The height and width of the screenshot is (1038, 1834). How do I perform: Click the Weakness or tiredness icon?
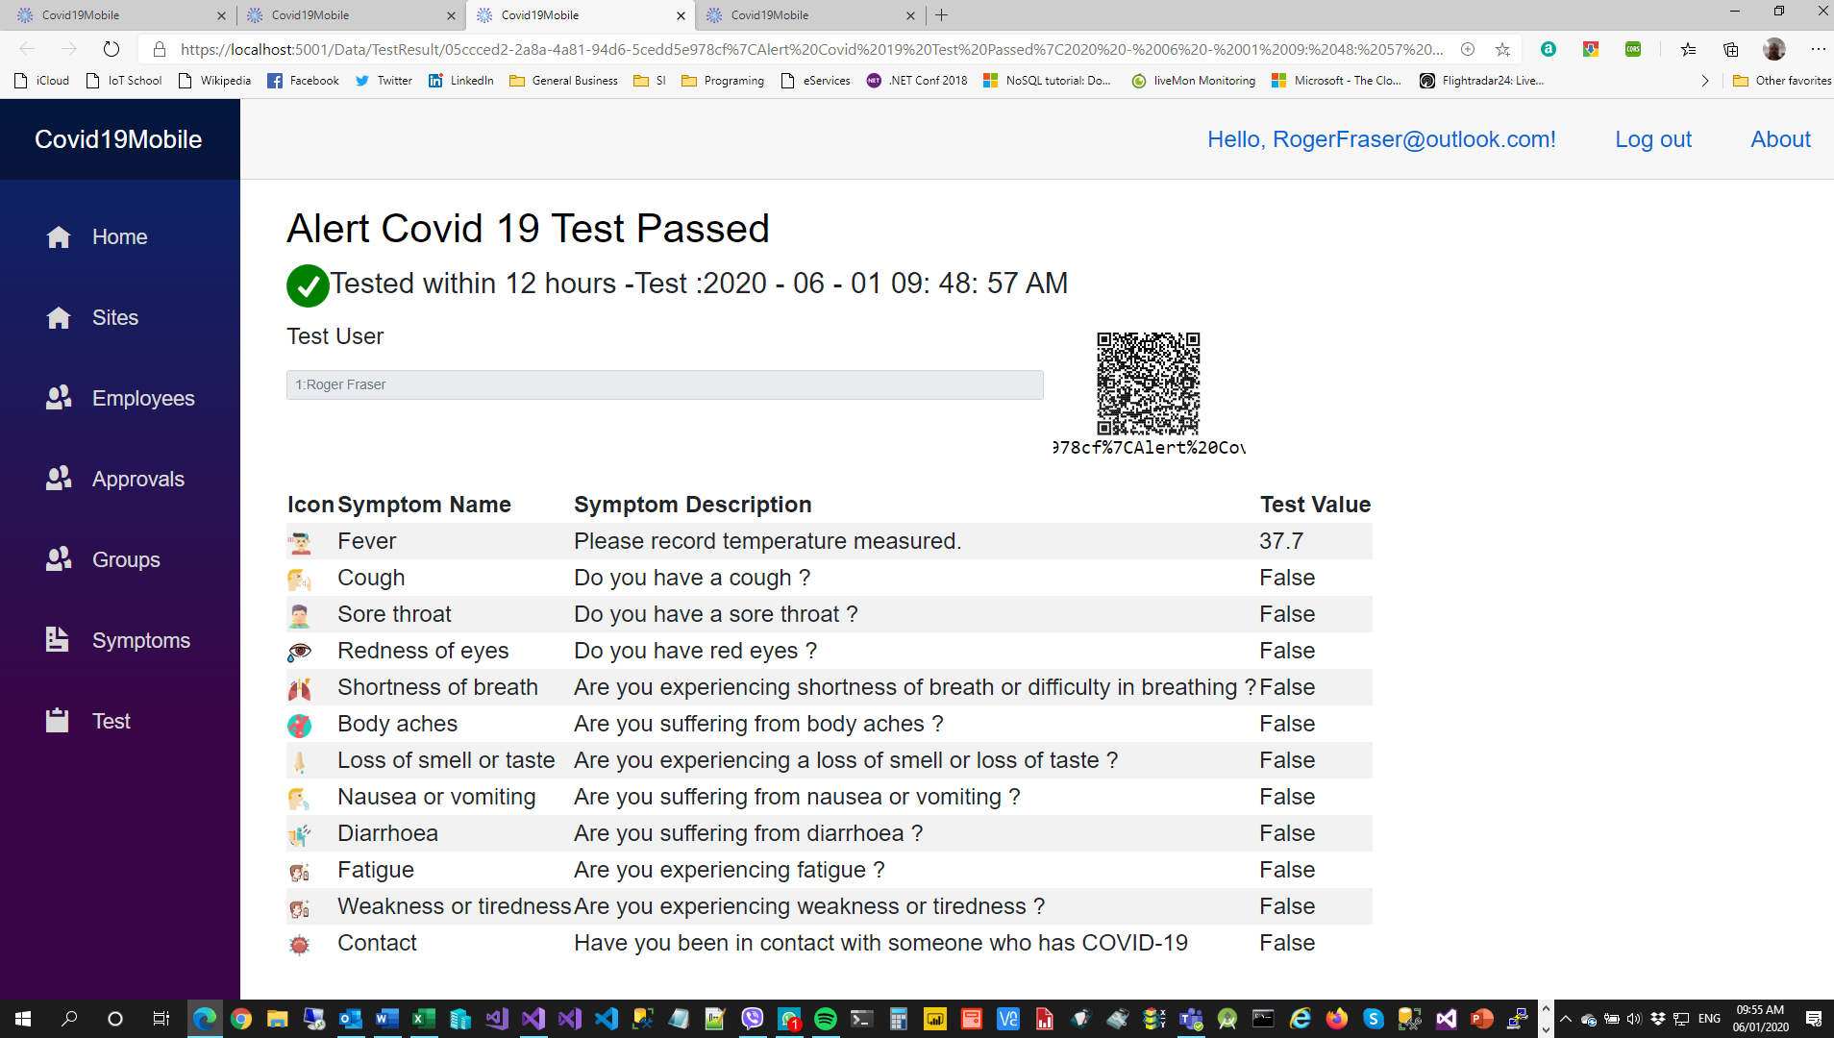[x=300, y=907]
